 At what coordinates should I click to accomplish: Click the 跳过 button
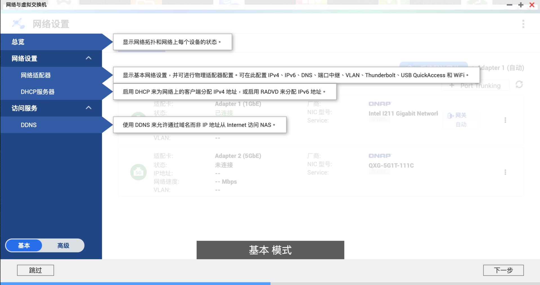(x=35, y=270)
